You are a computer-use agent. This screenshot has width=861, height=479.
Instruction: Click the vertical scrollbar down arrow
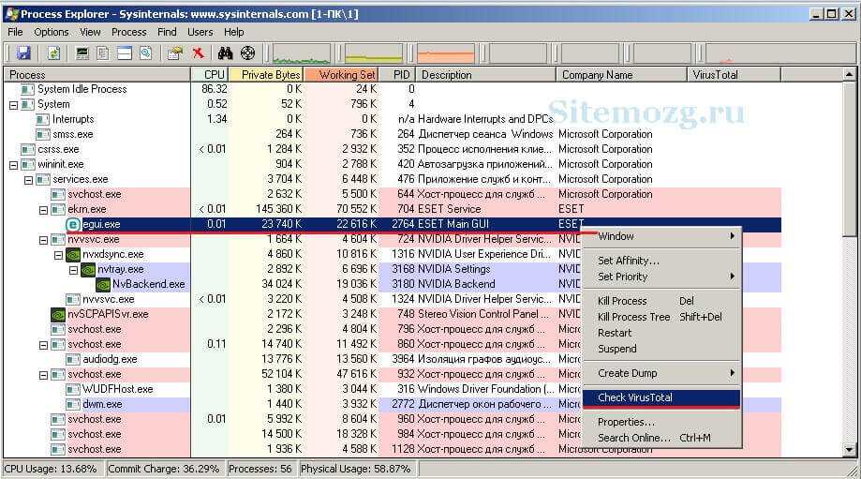[x=849, y=451]
